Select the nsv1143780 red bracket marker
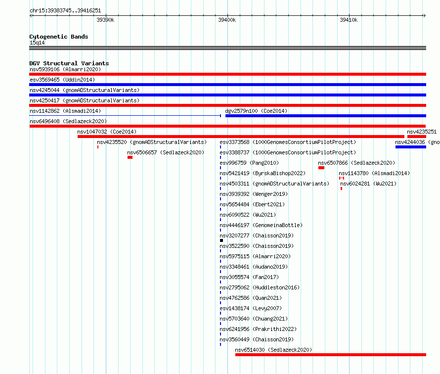Screen dimensions: 440x374 click(x=342, y=178)
